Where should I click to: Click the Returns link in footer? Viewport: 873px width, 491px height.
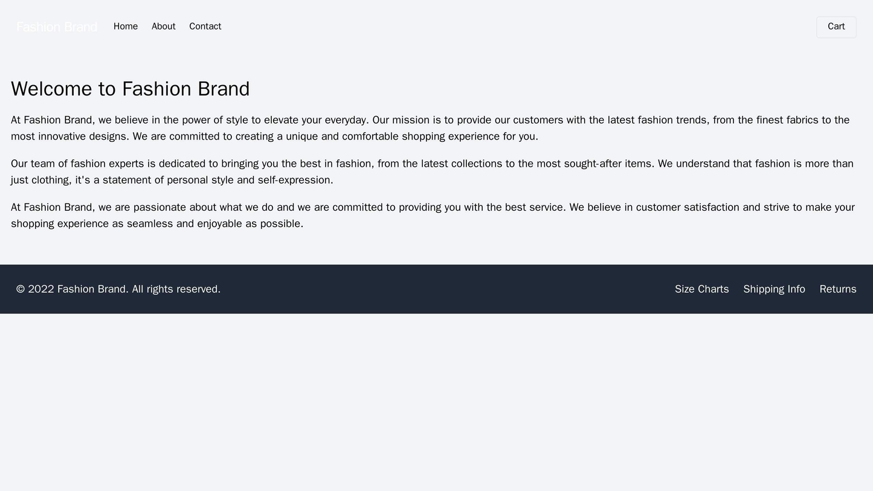click(837, 289)
